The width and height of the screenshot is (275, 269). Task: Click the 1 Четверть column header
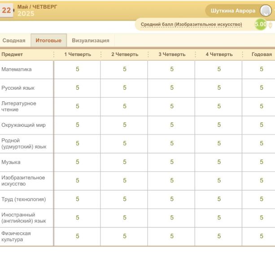click(78, 54)
